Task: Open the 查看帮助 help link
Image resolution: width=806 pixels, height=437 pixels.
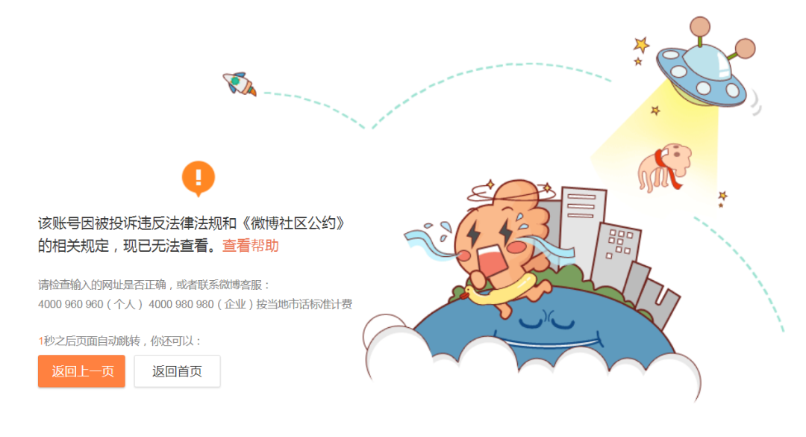Action: tap(250, 246)
